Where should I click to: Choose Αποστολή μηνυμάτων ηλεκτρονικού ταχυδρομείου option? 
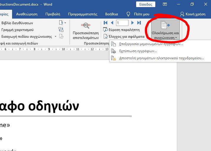pos(161,58)
